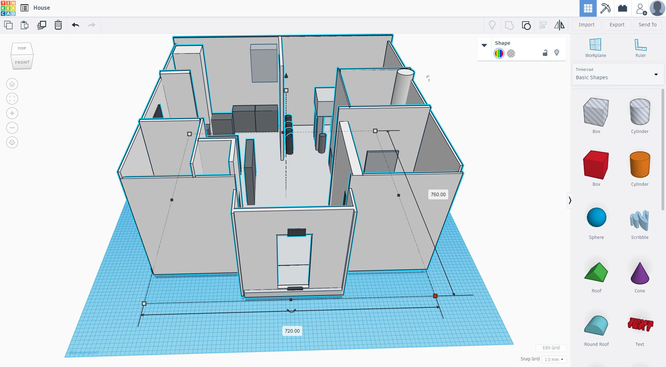Screen dimensions: 666x367
Task: Rename the House design title
Action: tap(42, 8)
